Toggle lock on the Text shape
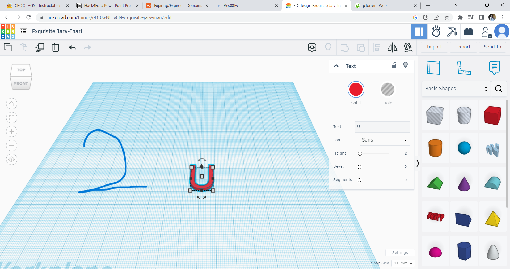 pyautogui.click(x=394, y=65)
